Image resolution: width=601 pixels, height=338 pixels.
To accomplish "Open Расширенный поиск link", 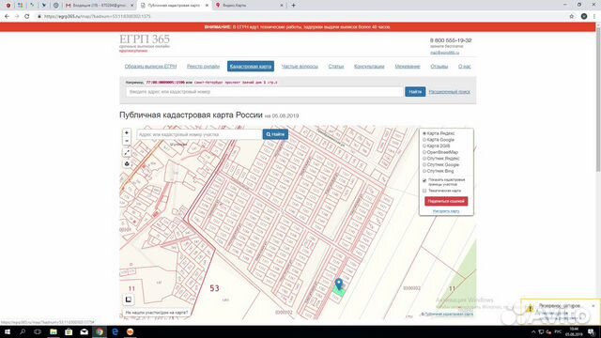I will click(x=449, y=92).
